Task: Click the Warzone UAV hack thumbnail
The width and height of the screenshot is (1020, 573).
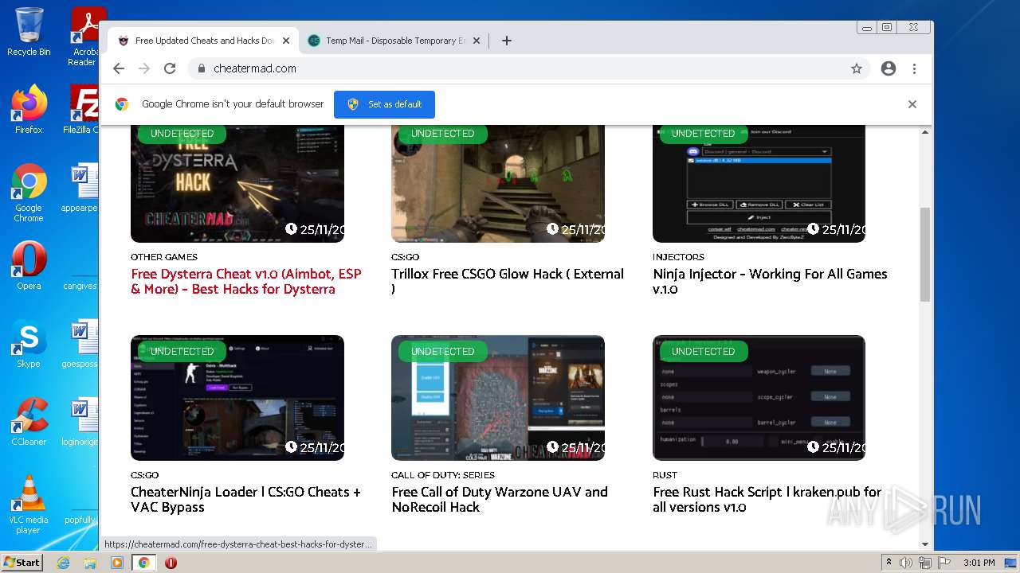Action: click(x=498, y=398)
